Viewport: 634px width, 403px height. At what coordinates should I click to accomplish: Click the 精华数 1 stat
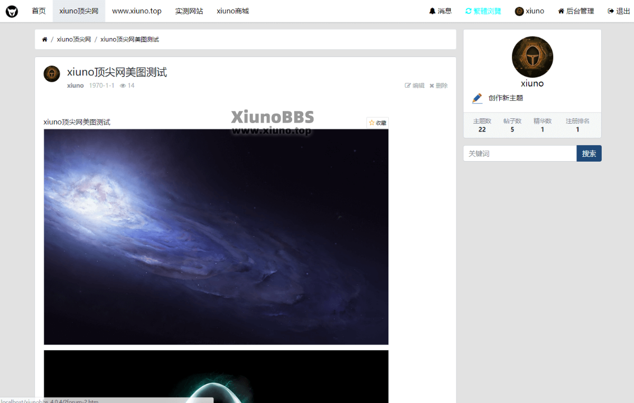[543, 125]
